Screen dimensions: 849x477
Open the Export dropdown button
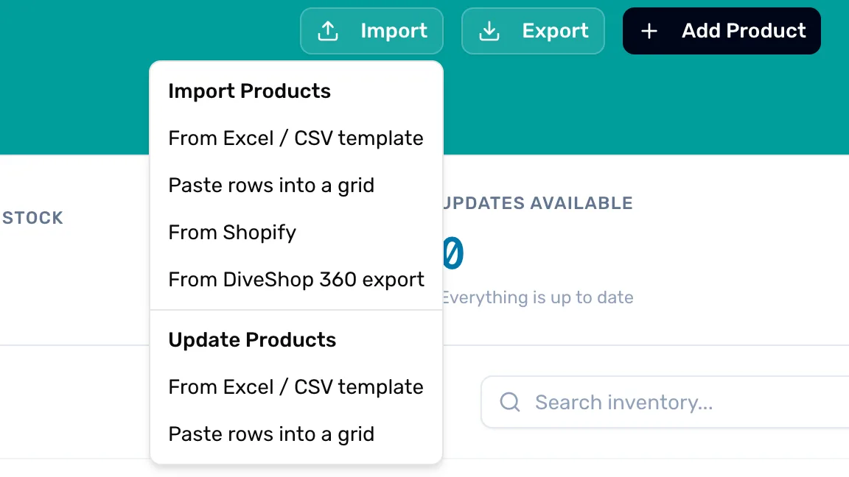[533, 31]
